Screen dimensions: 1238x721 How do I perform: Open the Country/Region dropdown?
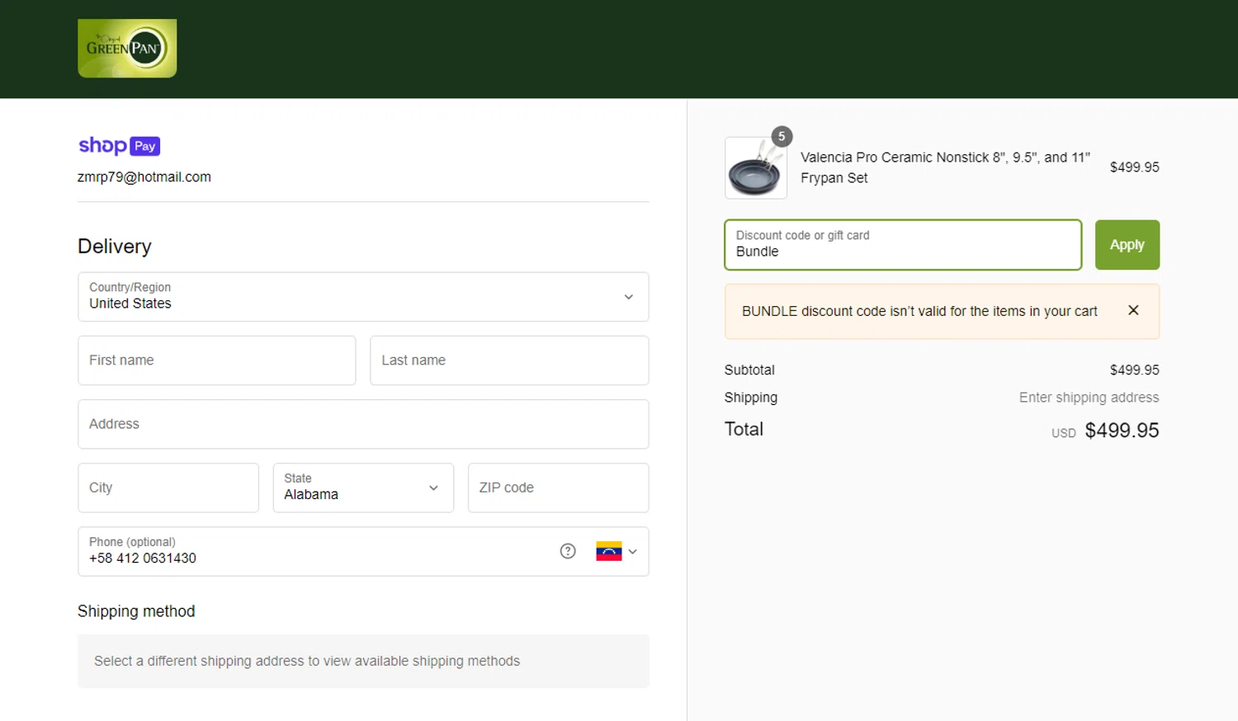coord(363,297)
